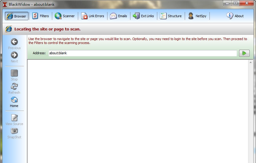Viewport: 256px width, 163px height.
Task: Minimize the BlackWidow window
Action: [x=227, y=3]
